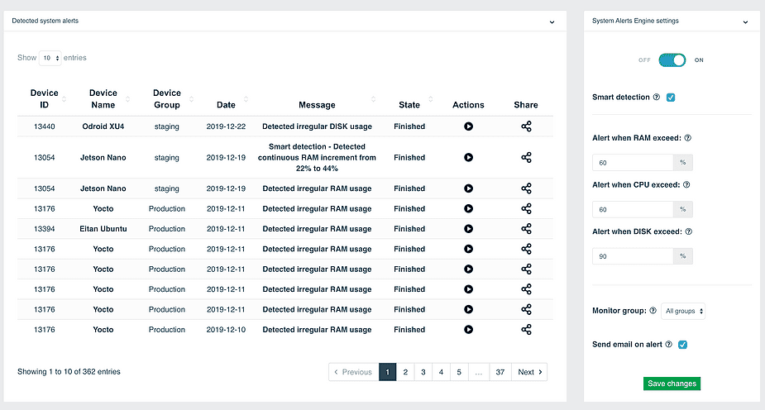Screen dimensions: 765x410
Task: Collapse the Detected system alerts panel
Action: tap(552, 22)
